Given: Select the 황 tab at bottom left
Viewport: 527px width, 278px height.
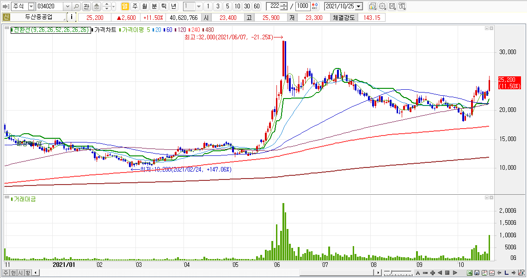Looking at the screenshot, I should click(27, 272).
